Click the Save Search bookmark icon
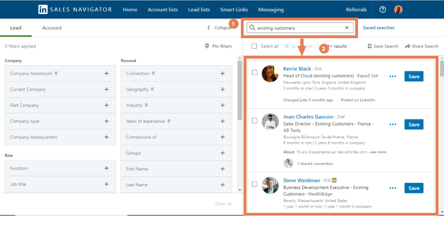This screenshot has width=444, height=225. tap(370, 46)
